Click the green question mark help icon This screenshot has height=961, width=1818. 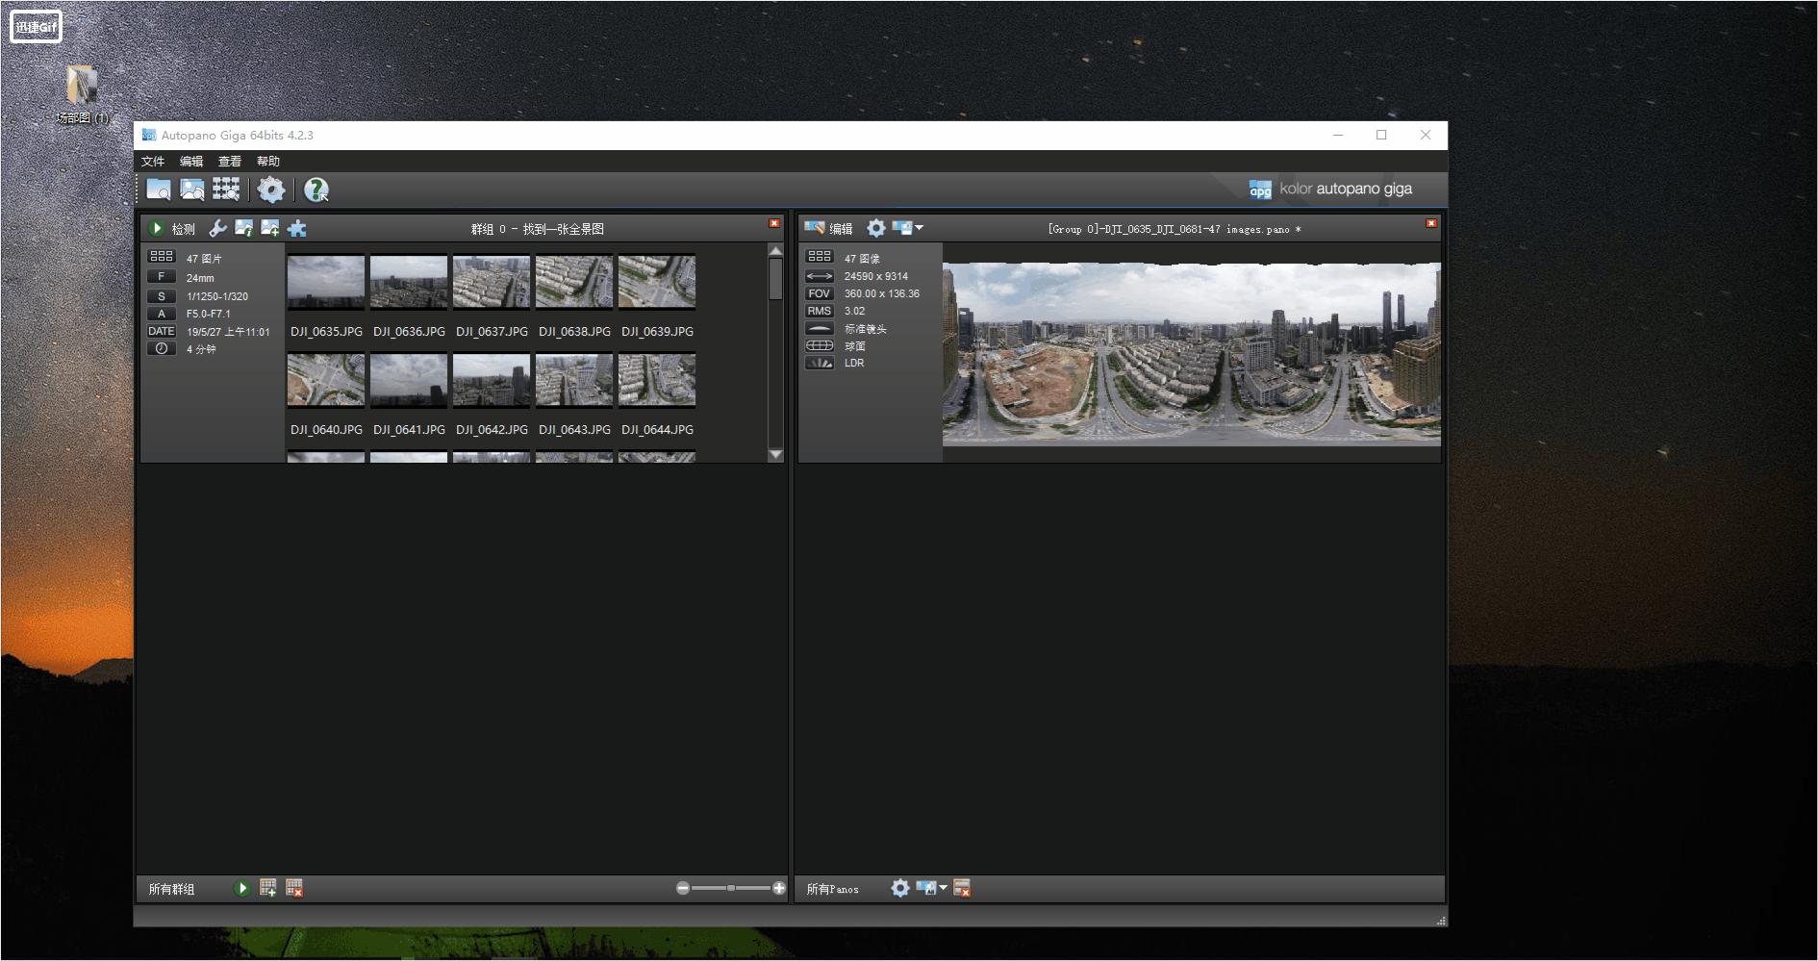(316, 190)
